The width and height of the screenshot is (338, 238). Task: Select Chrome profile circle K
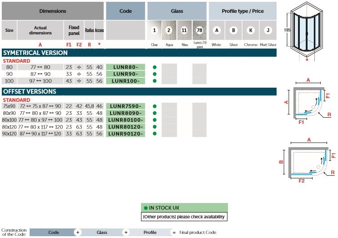point(251,30)
